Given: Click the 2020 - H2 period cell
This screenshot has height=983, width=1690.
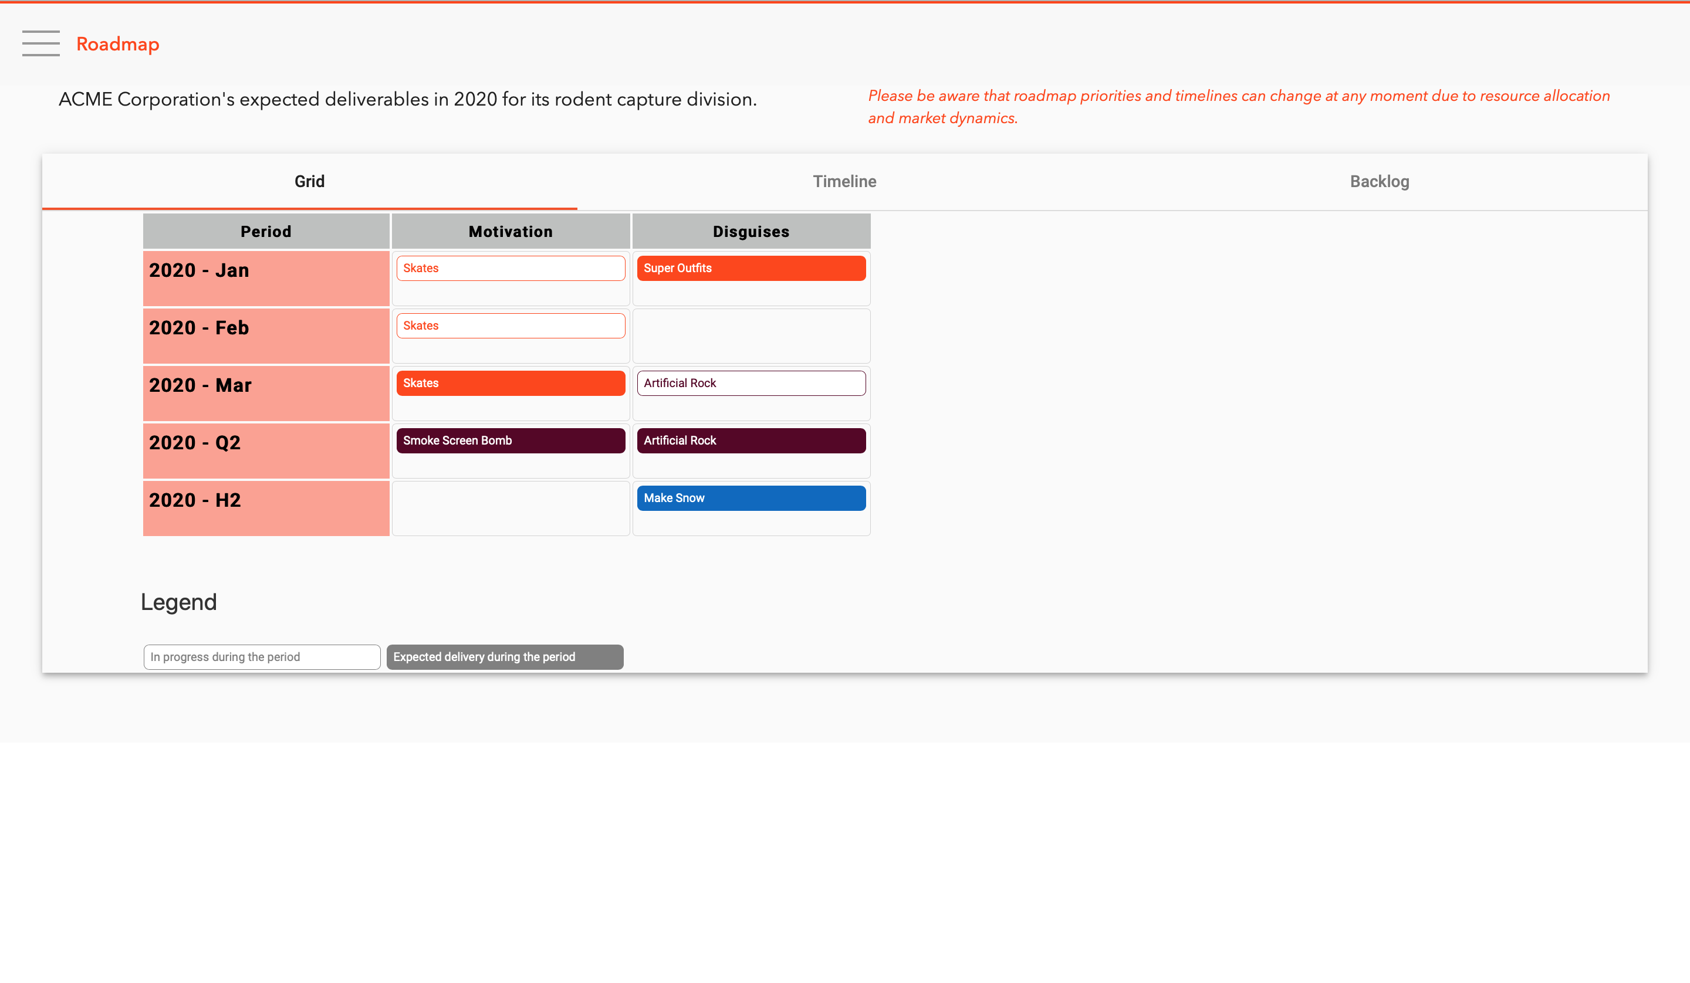Looking at the screenshot, I should point(266,509).
